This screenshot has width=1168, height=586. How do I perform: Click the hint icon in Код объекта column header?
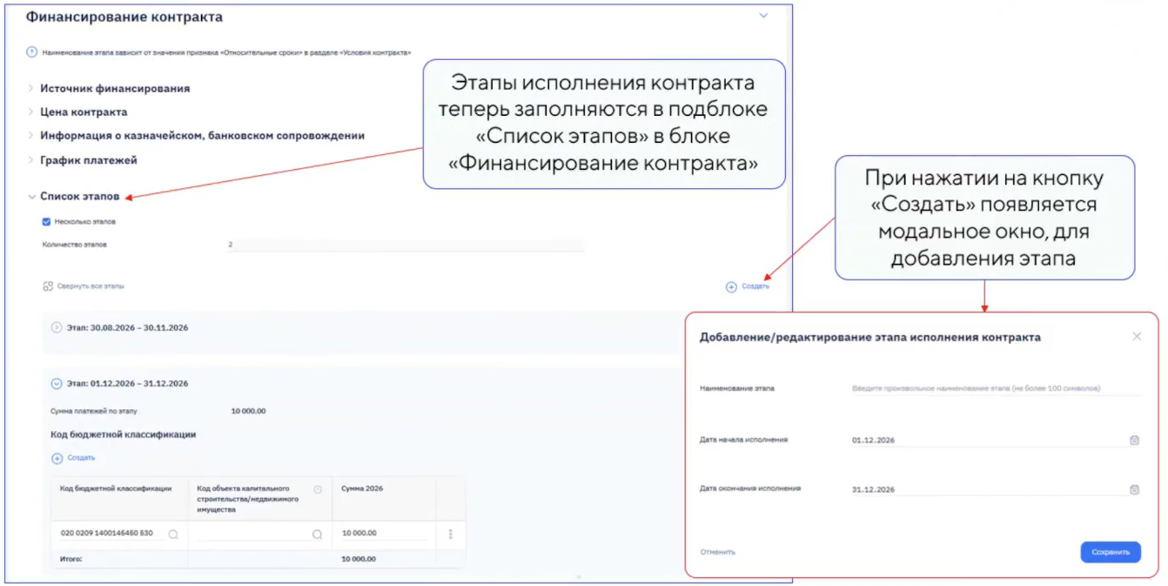(x=318, y=489)
